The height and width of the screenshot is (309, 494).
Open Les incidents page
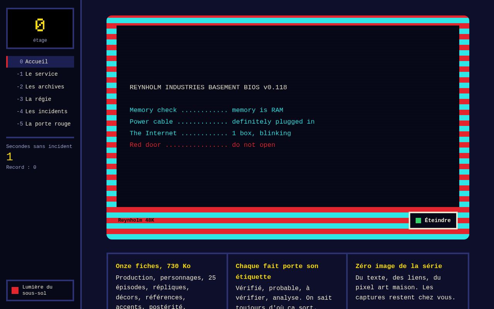coord(40,112)
